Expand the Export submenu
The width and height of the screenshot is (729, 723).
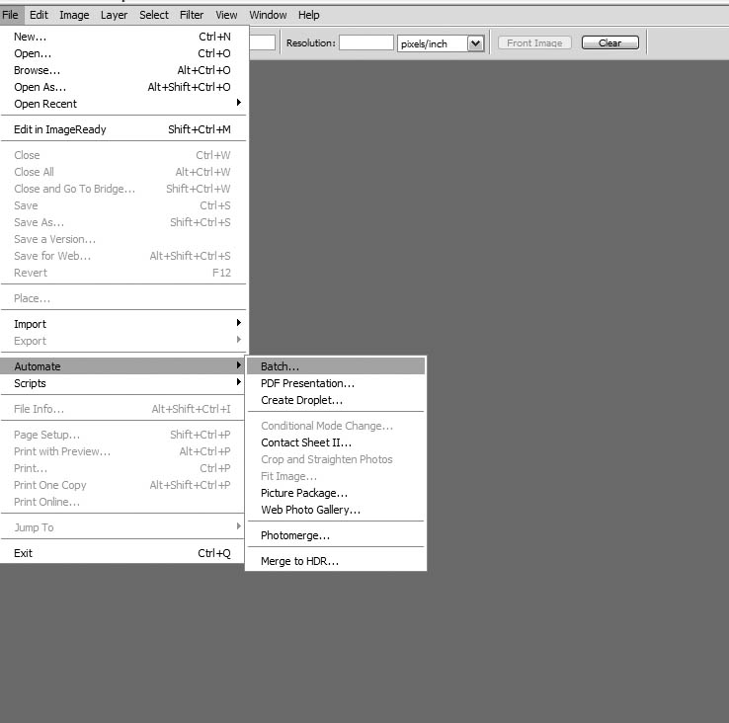(122, 341)
